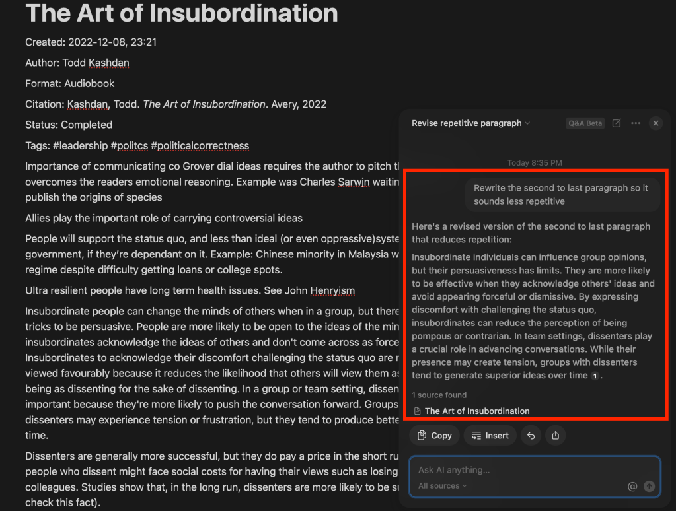Click the @ mention icon in the chat box
Viewport: 676px width, 511px height.
pos(632,487)
